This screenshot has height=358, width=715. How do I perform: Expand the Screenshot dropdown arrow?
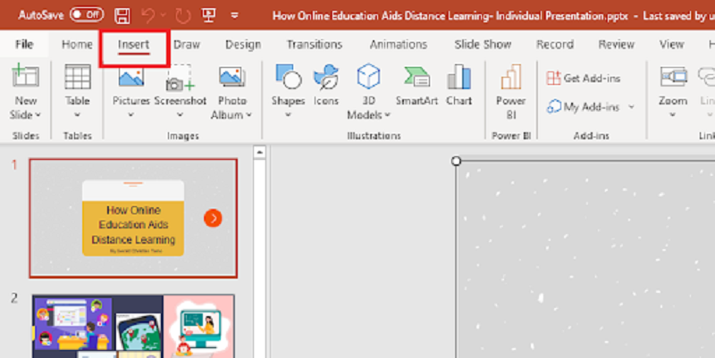[181, 115]
